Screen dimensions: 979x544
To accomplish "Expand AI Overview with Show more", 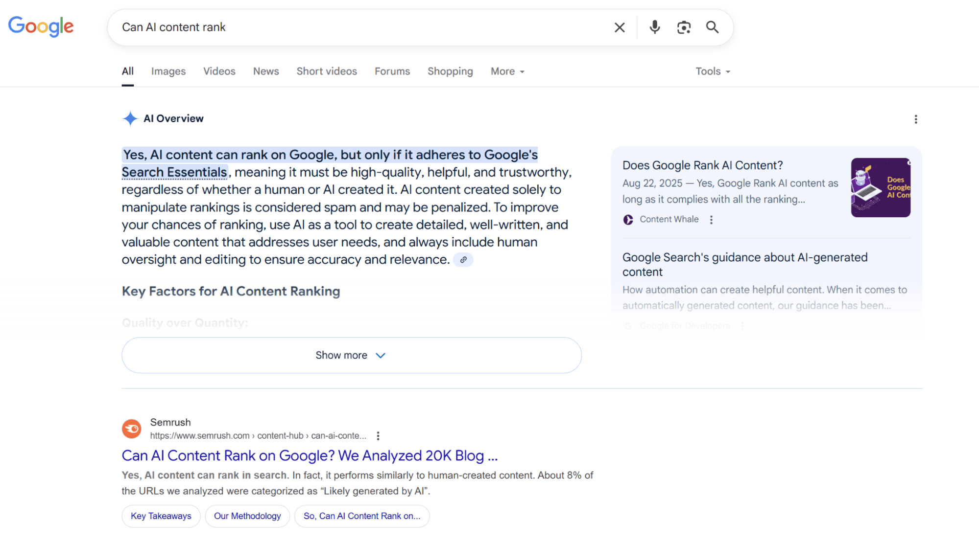I will coord(351,355).
